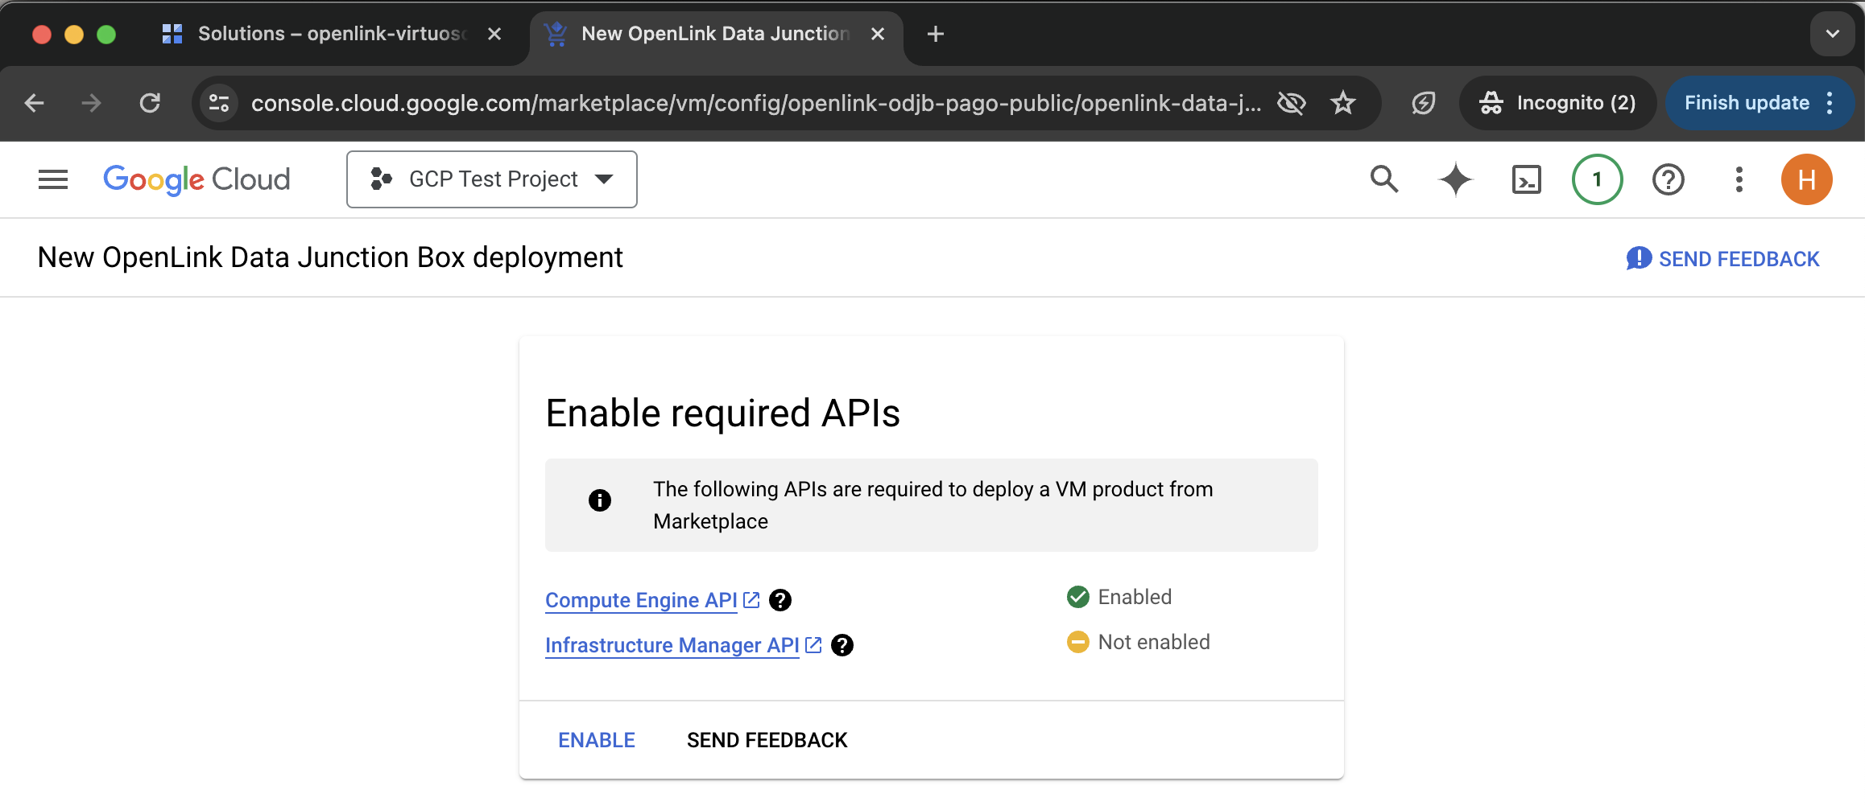Click the third-party cookies blocked eye icon
1865x806 pixels.
(1292, 103)
